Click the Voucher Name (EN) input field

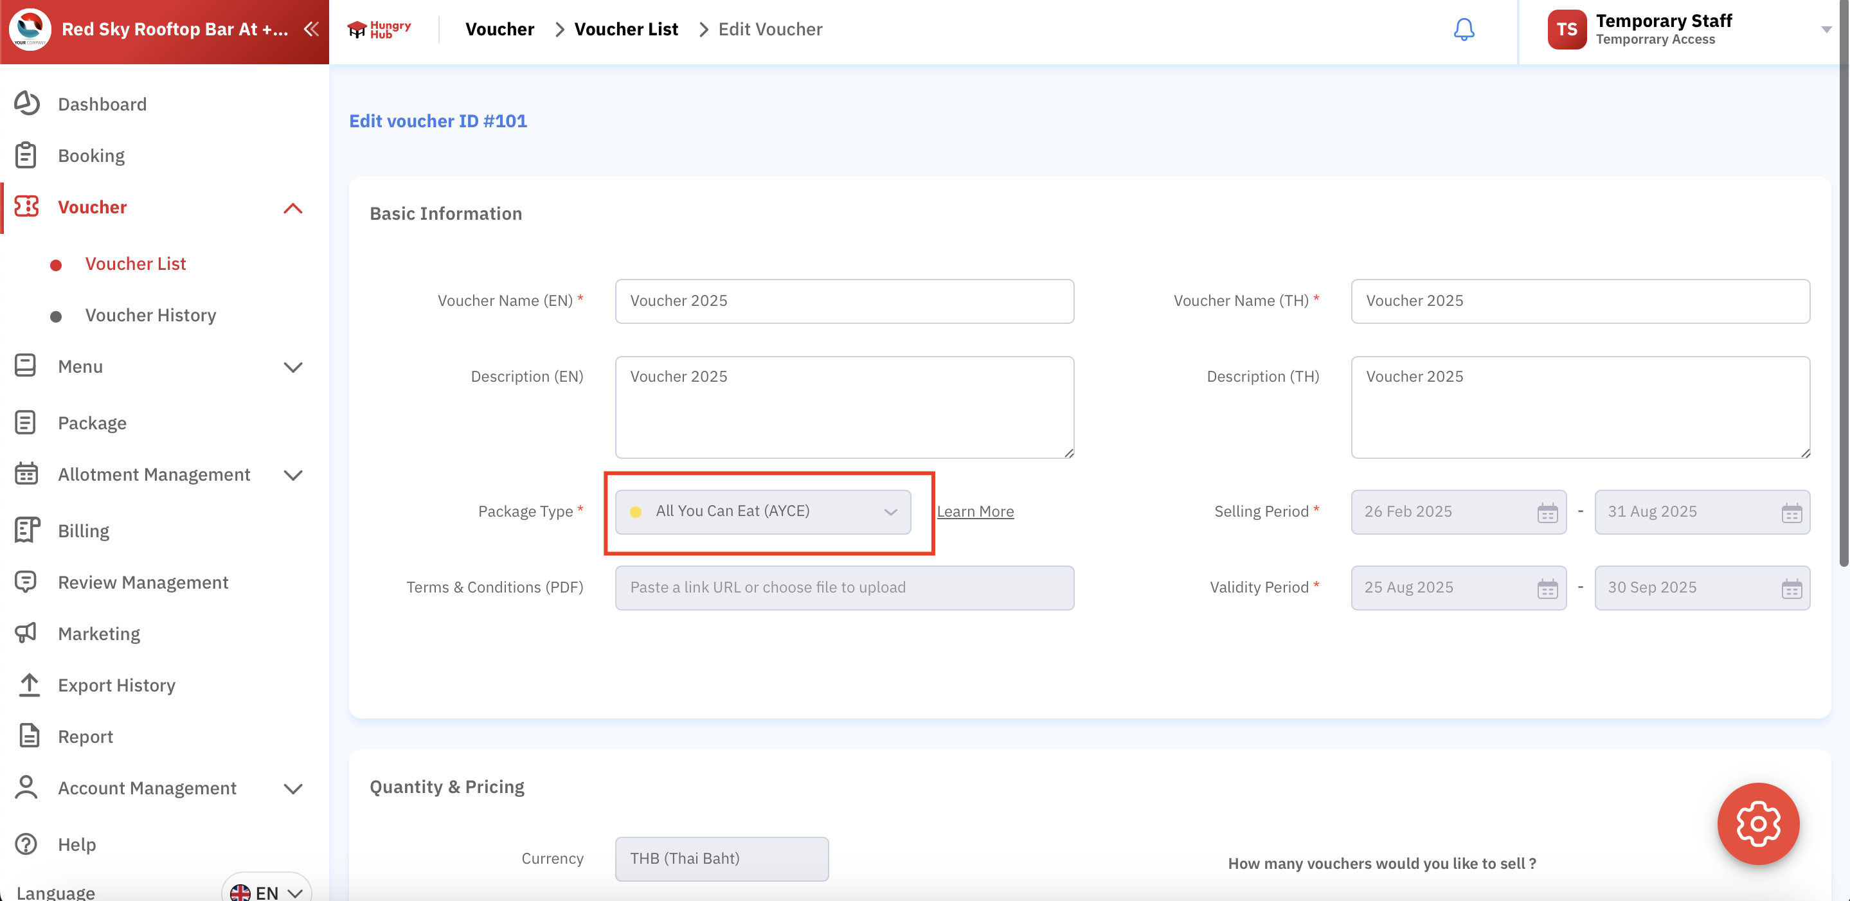844,301
